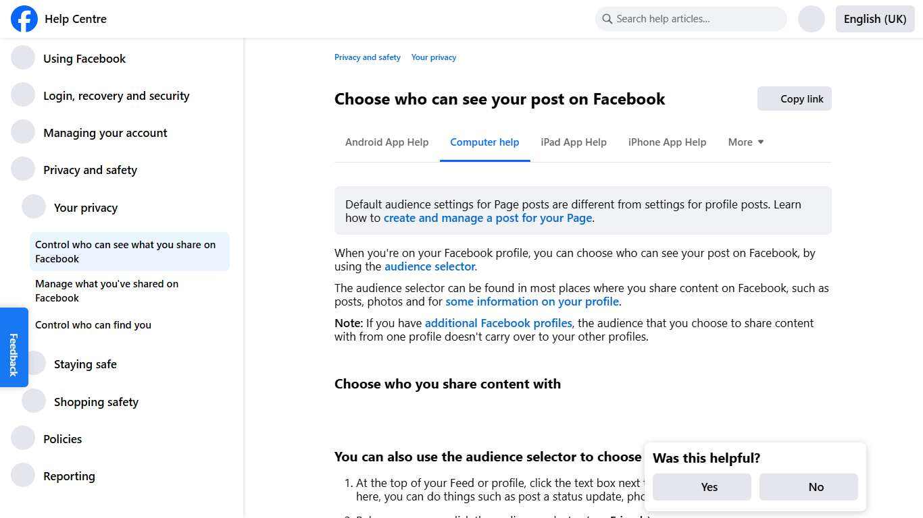Click the search help articles field
Image resolution: width=923 pixels, height=518 pixels.
pos(691,19)
